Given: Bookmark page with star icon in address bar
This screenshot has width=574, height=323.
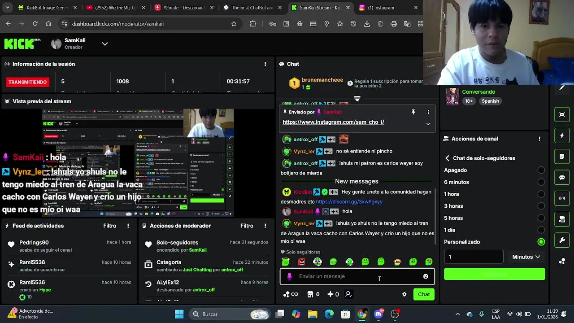Looking at the screenshot, I should (x=234, y=24).
